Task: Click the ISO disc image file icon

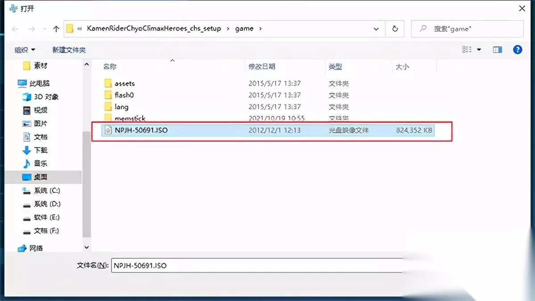Action: [107, 130]
